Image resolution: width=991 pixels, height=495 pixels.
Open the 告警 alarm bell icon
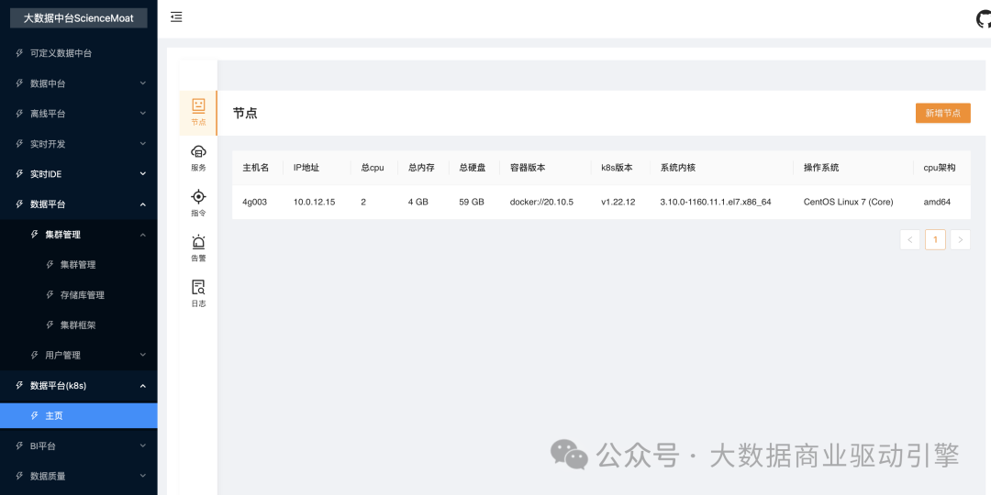pos(198,248)
